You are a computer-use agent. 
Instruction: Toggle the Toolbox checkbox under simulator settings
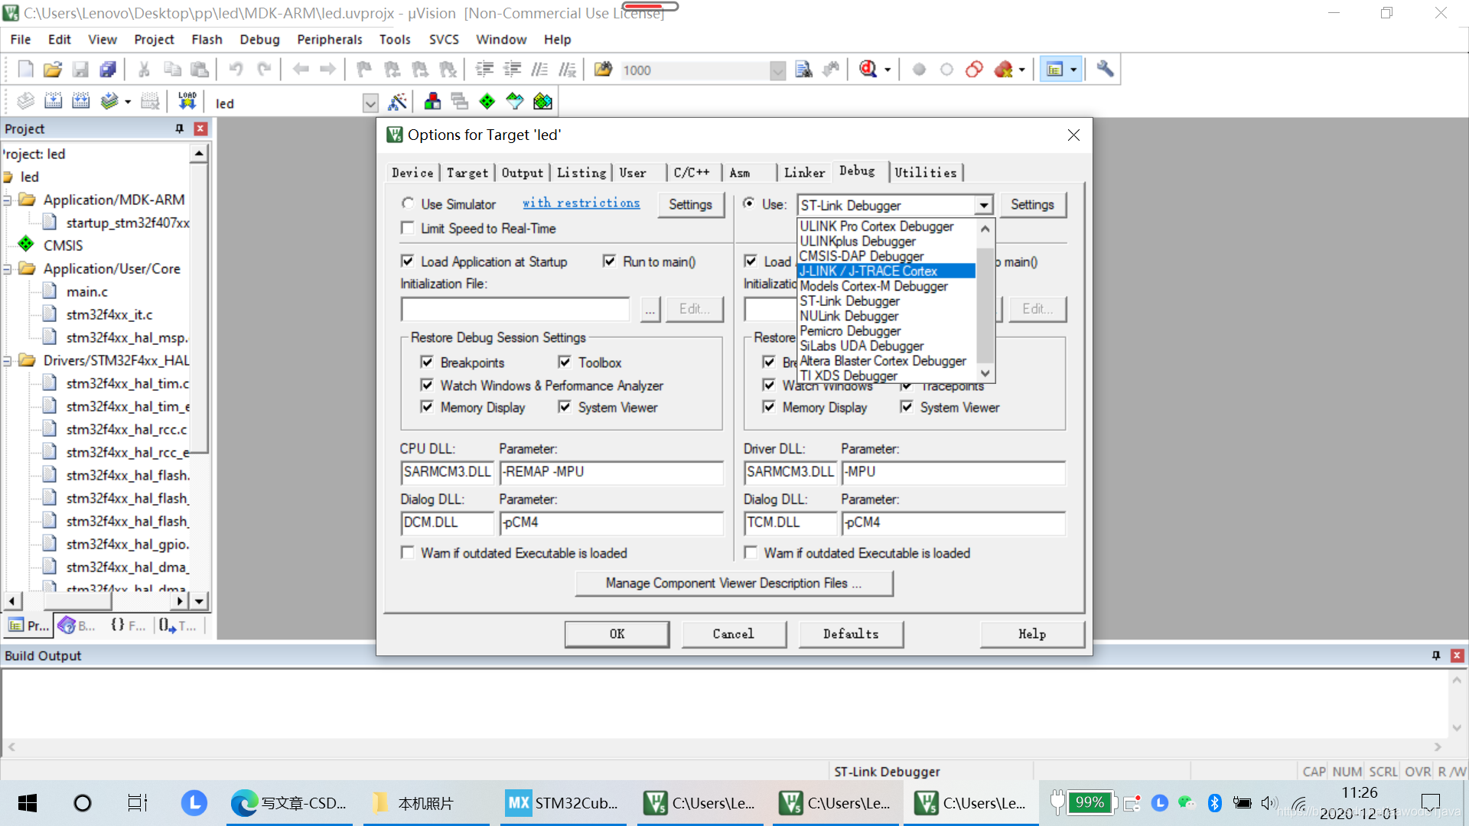pos(565,362)
